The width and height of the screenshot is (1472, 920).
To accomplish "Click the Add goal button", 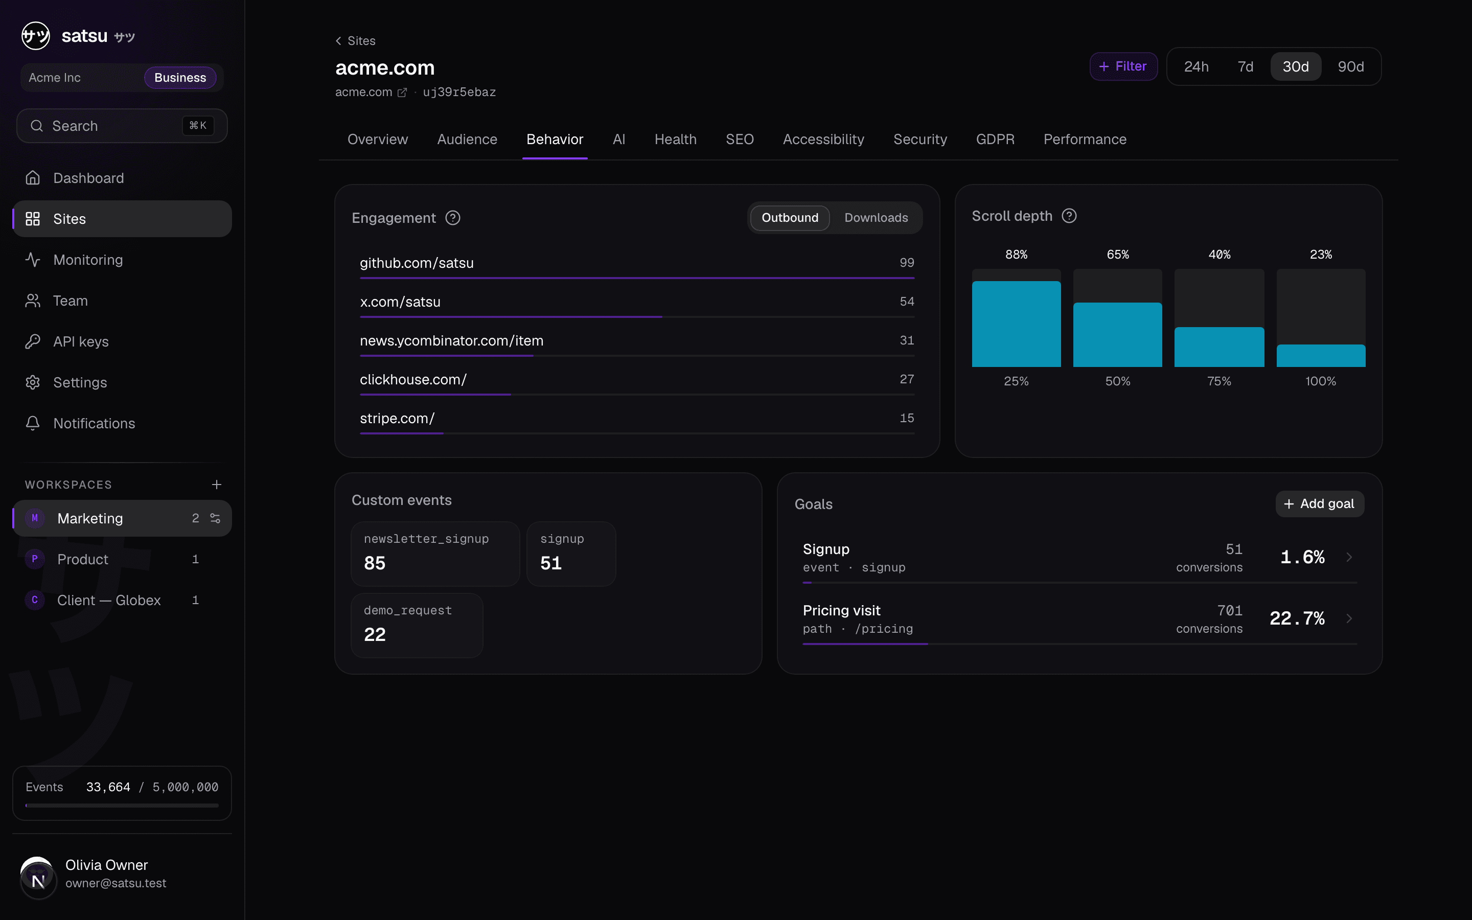I will pos(1319,504).
